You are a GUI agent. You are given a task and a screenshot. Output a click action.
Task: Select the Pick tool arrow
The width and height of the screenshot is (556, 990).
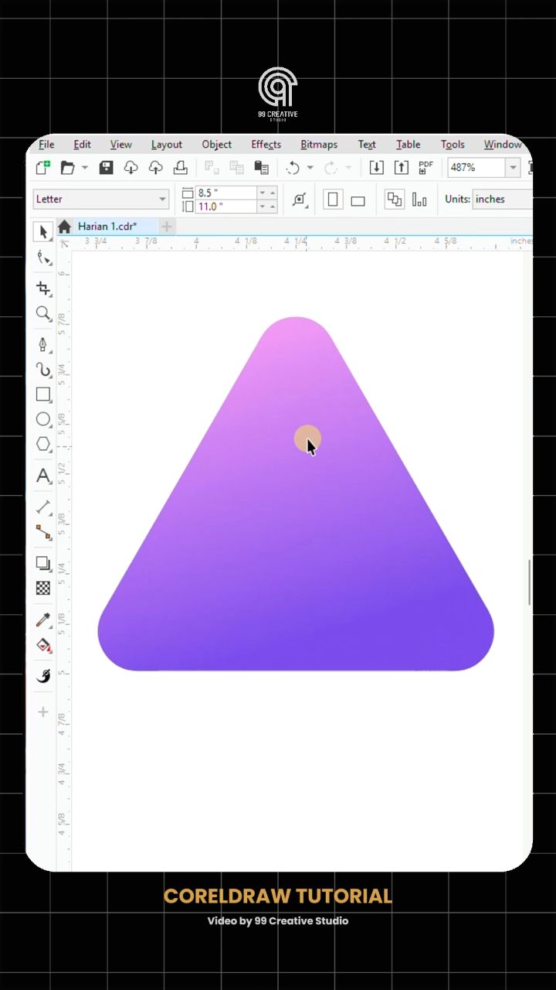(43, 231)
